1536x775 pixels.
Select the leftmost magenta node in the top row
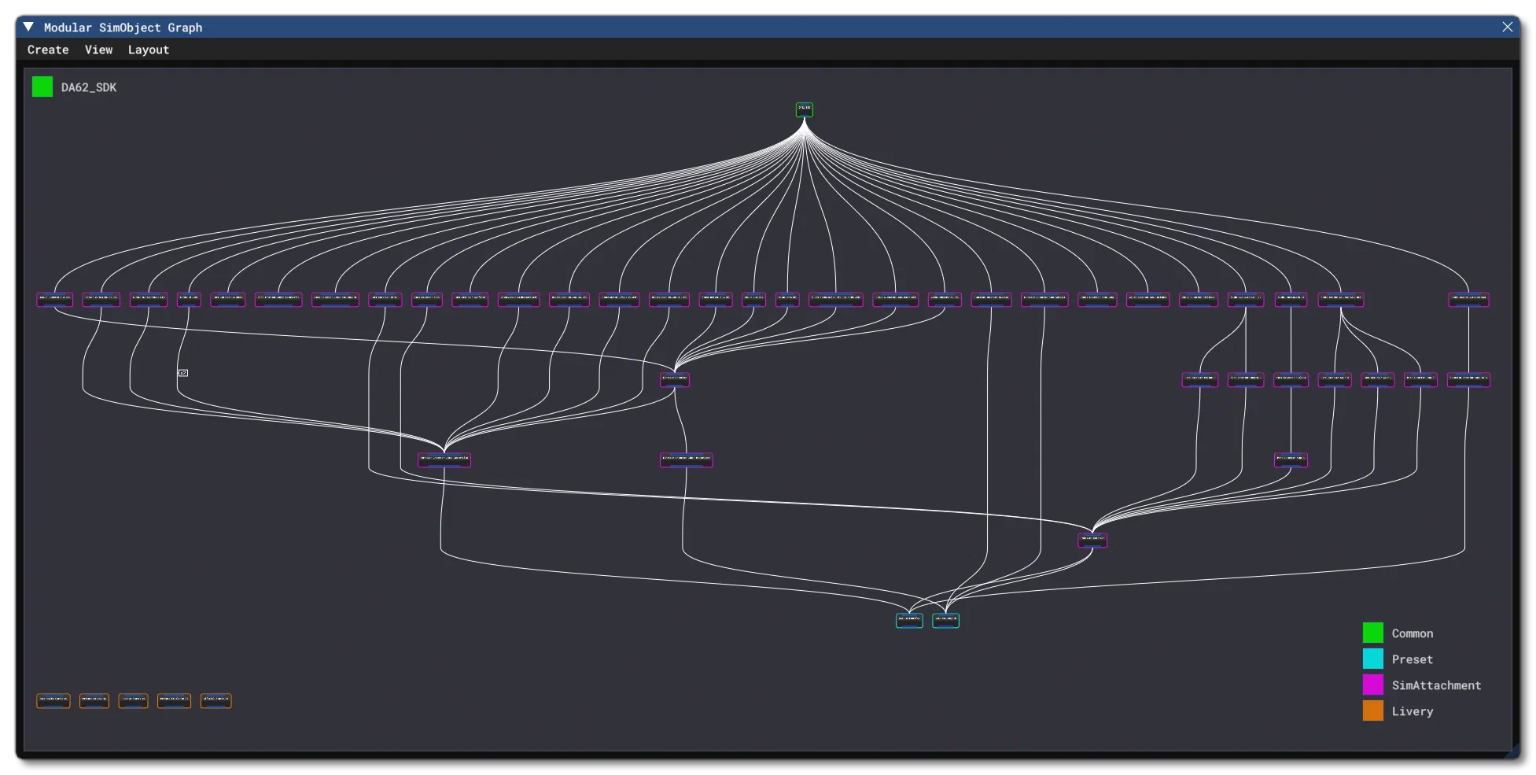pos(54,300)
